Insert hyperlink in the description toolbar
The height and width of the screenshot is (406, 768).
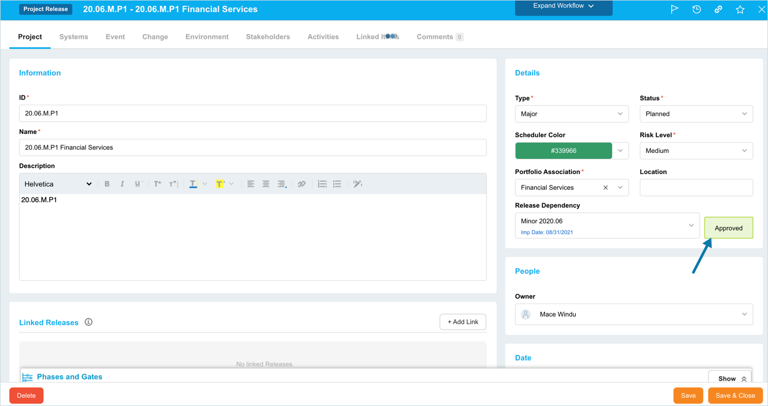click(301, 184)
